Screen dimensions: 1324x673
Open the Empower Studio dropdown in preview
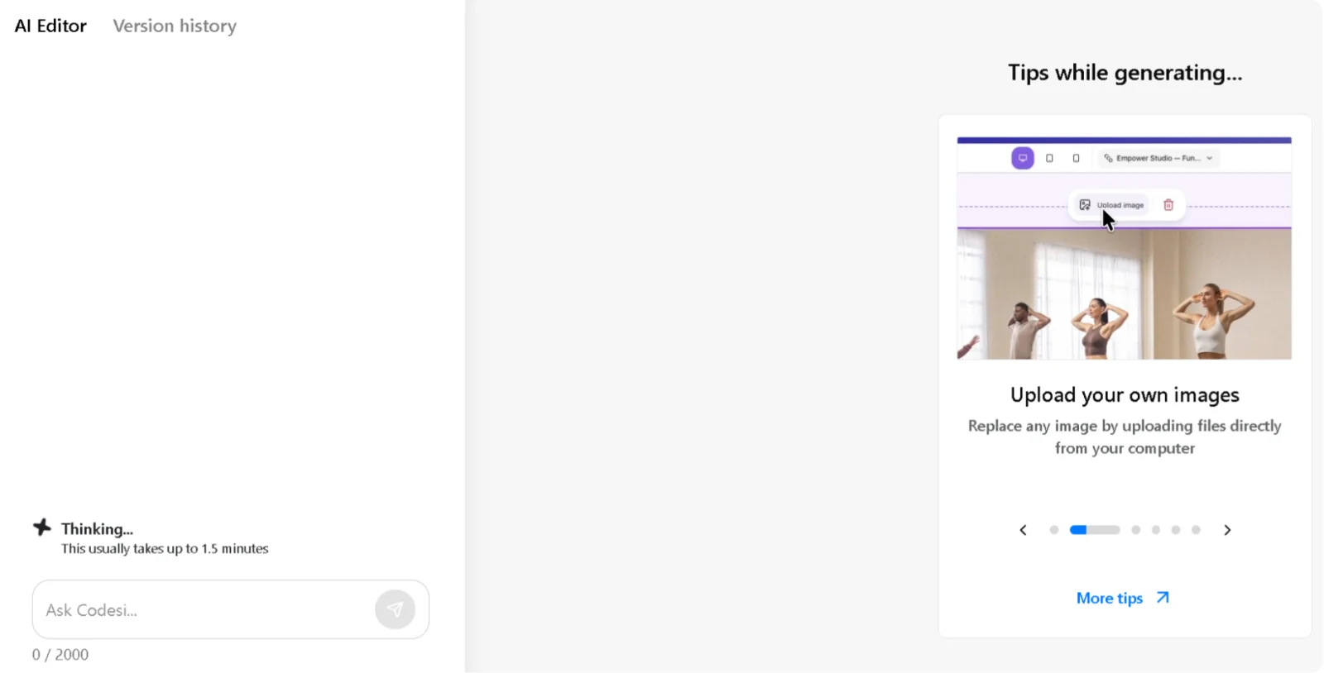(x=1158, y=158)
